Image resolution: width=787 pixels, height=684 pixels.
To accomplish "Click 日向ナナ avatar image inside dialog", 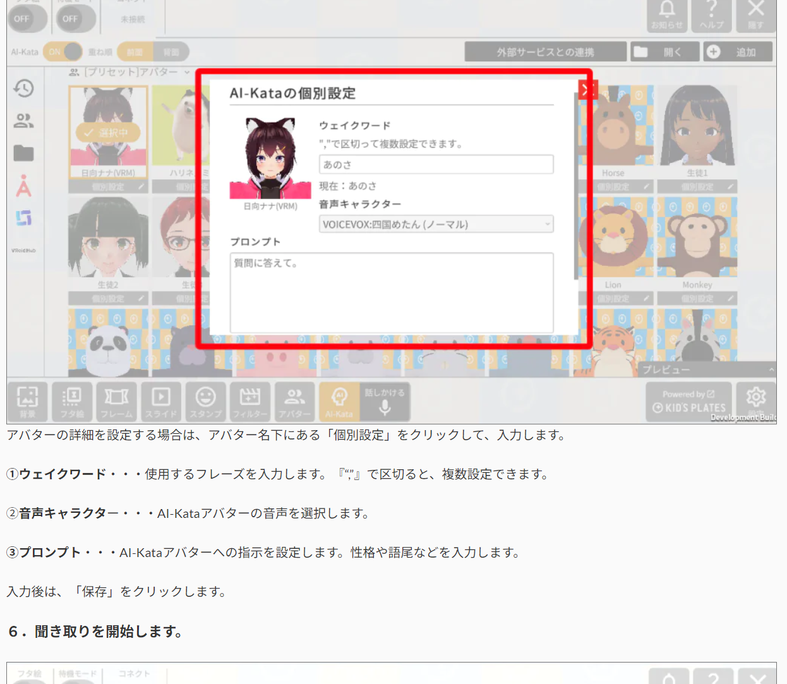I will tap(270, 159).
